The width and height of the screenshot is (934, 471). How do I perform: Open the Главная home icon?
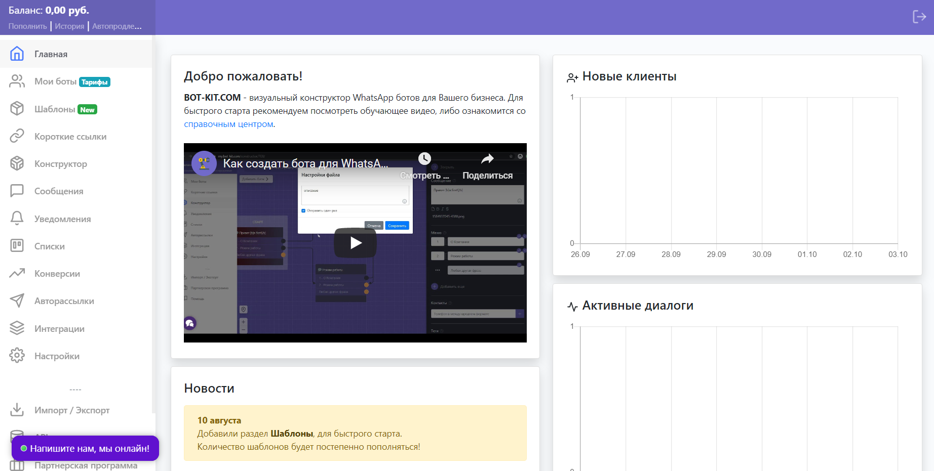pos(17,54)
